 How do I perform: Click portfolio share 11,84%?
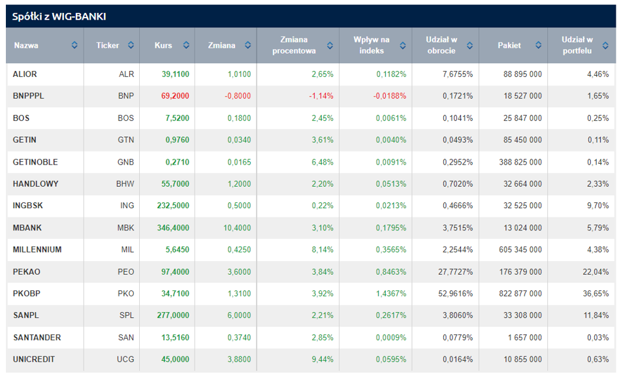596,315
